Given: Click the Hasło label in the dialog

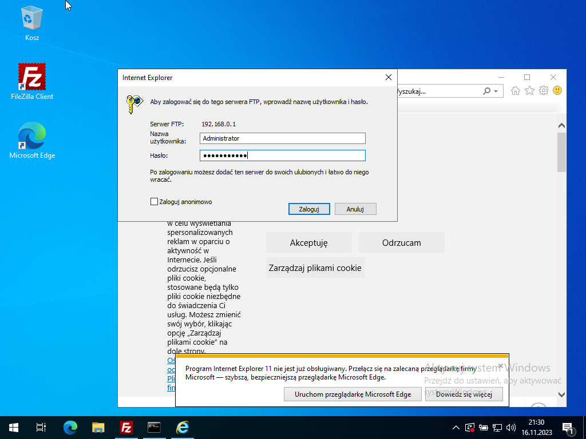Looking at the screenshot, I should tap(159, 155).
